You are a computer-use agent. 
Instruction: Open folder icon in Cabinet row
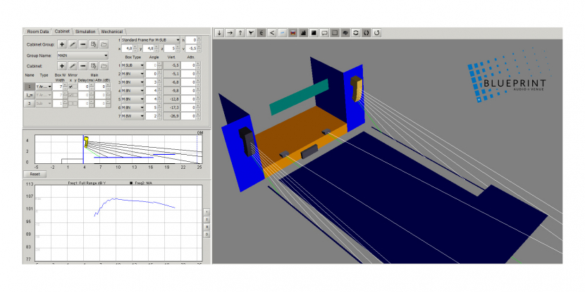(x=104, y=66)
